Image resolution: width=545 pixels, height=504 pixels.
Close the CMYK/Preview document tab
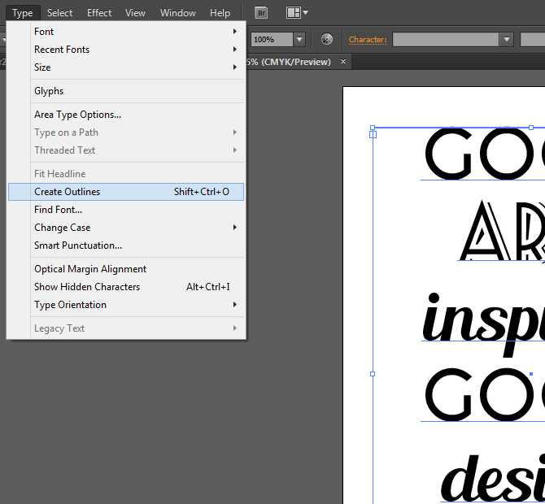[343, 62]
